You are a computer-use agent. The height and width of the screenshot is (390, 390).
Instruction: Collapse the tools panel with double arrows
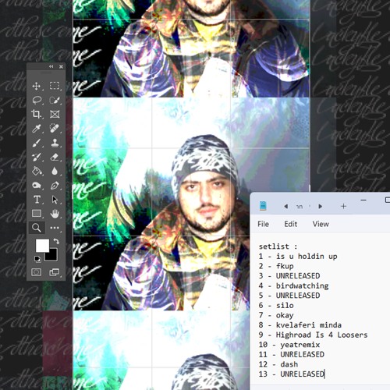click(x=51, y=66)
